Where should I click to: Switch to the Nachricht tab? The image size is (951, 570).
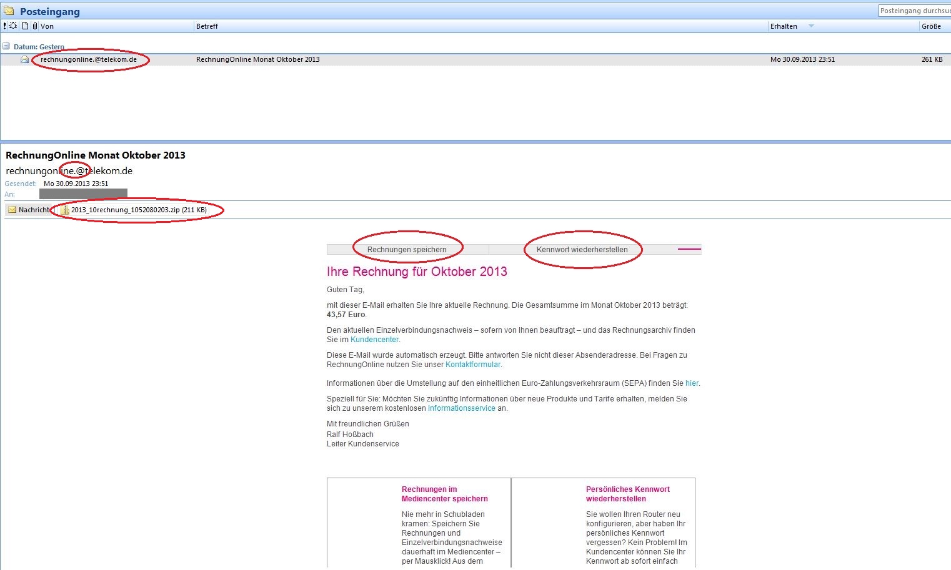pos(29,210)
